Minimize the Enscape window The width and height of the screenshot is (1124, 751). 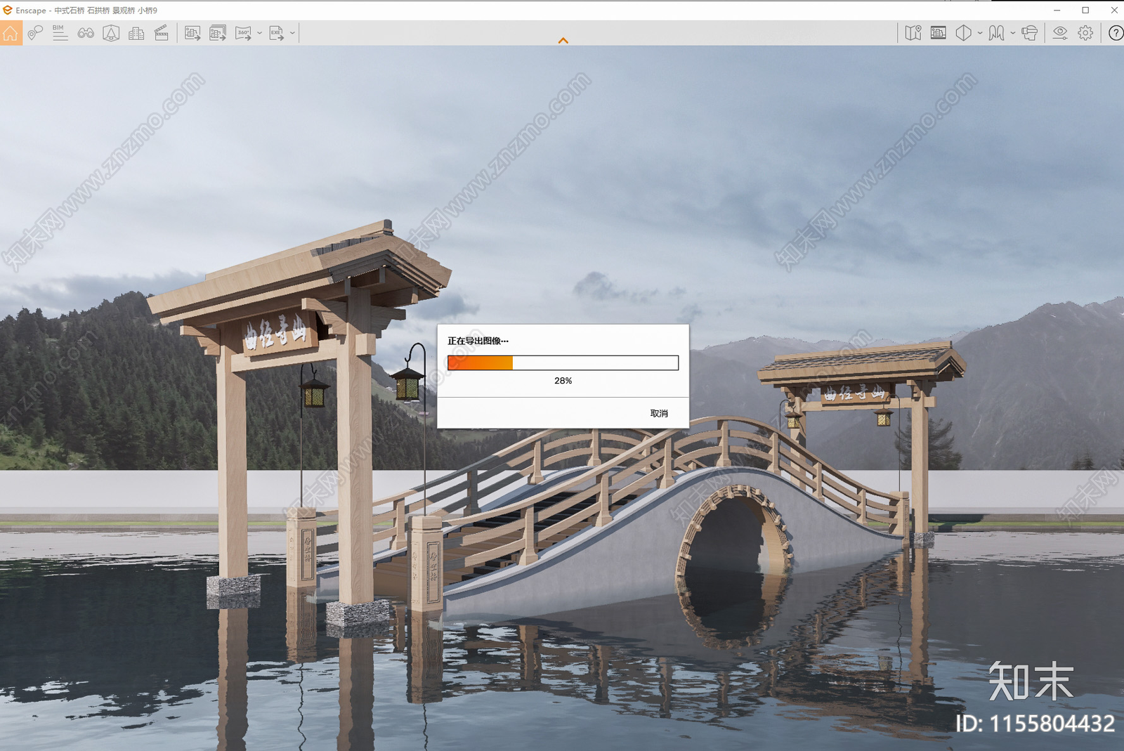tap(1057, 10)
